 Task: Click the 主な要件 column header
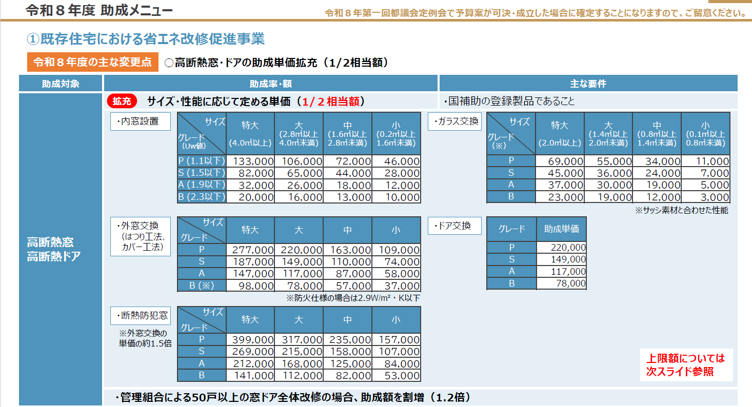(588, 84)
